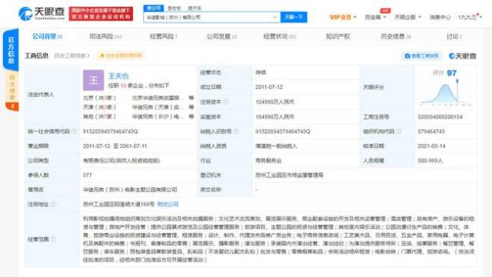Image resolution: width=492 pixels, height=277 pixels.
Task: Switch to the 经营风险 tab
Action: pyautogui.click(x=164, y=36)
